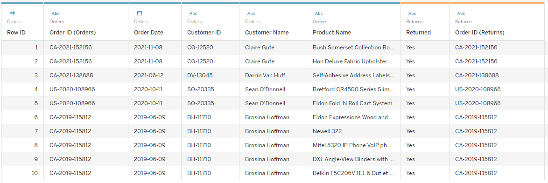Screen dimensions: 548x183
Task: Click Row ID cell 1
Action: point(22,47)
